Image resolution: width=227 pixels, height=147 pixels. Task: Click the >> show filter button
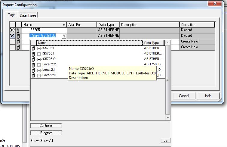(x=165, y=141)
